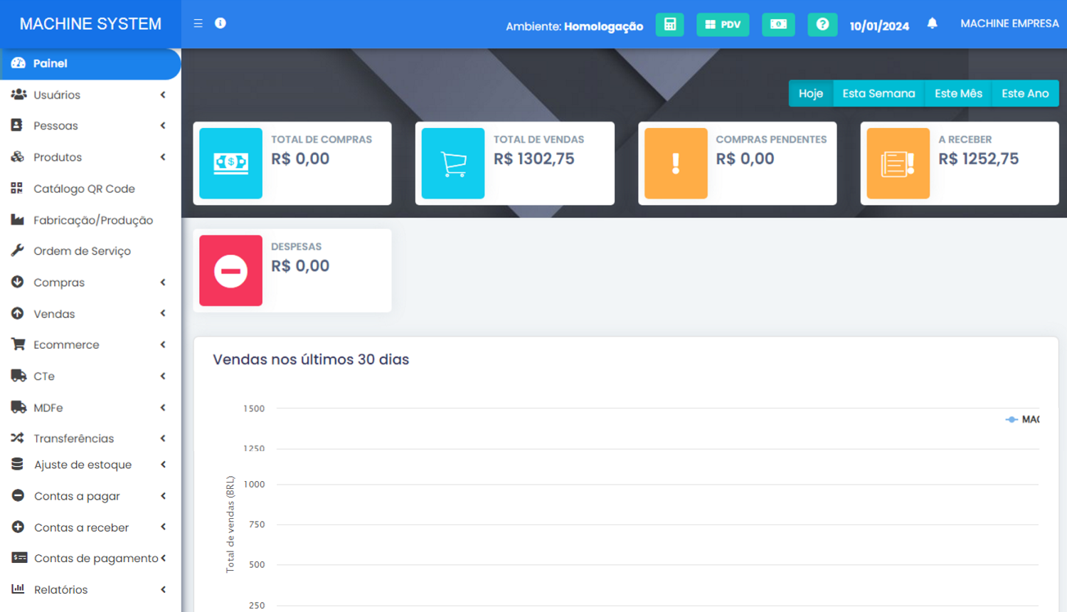Expand the MDFe submenu arrow
The image size is (1067, 612).
click(163, 408)
